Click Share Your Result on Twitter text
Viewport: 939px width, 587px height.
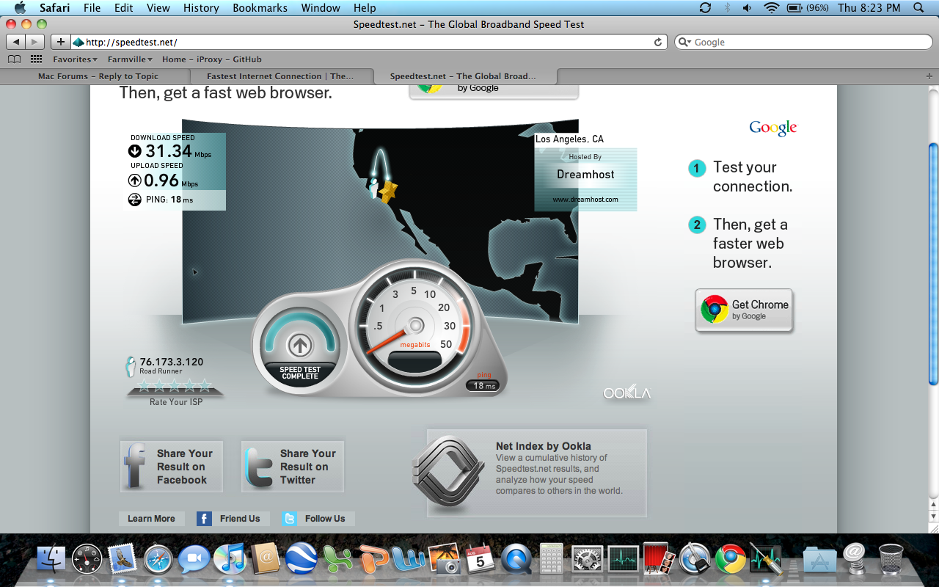coord(307,467)
